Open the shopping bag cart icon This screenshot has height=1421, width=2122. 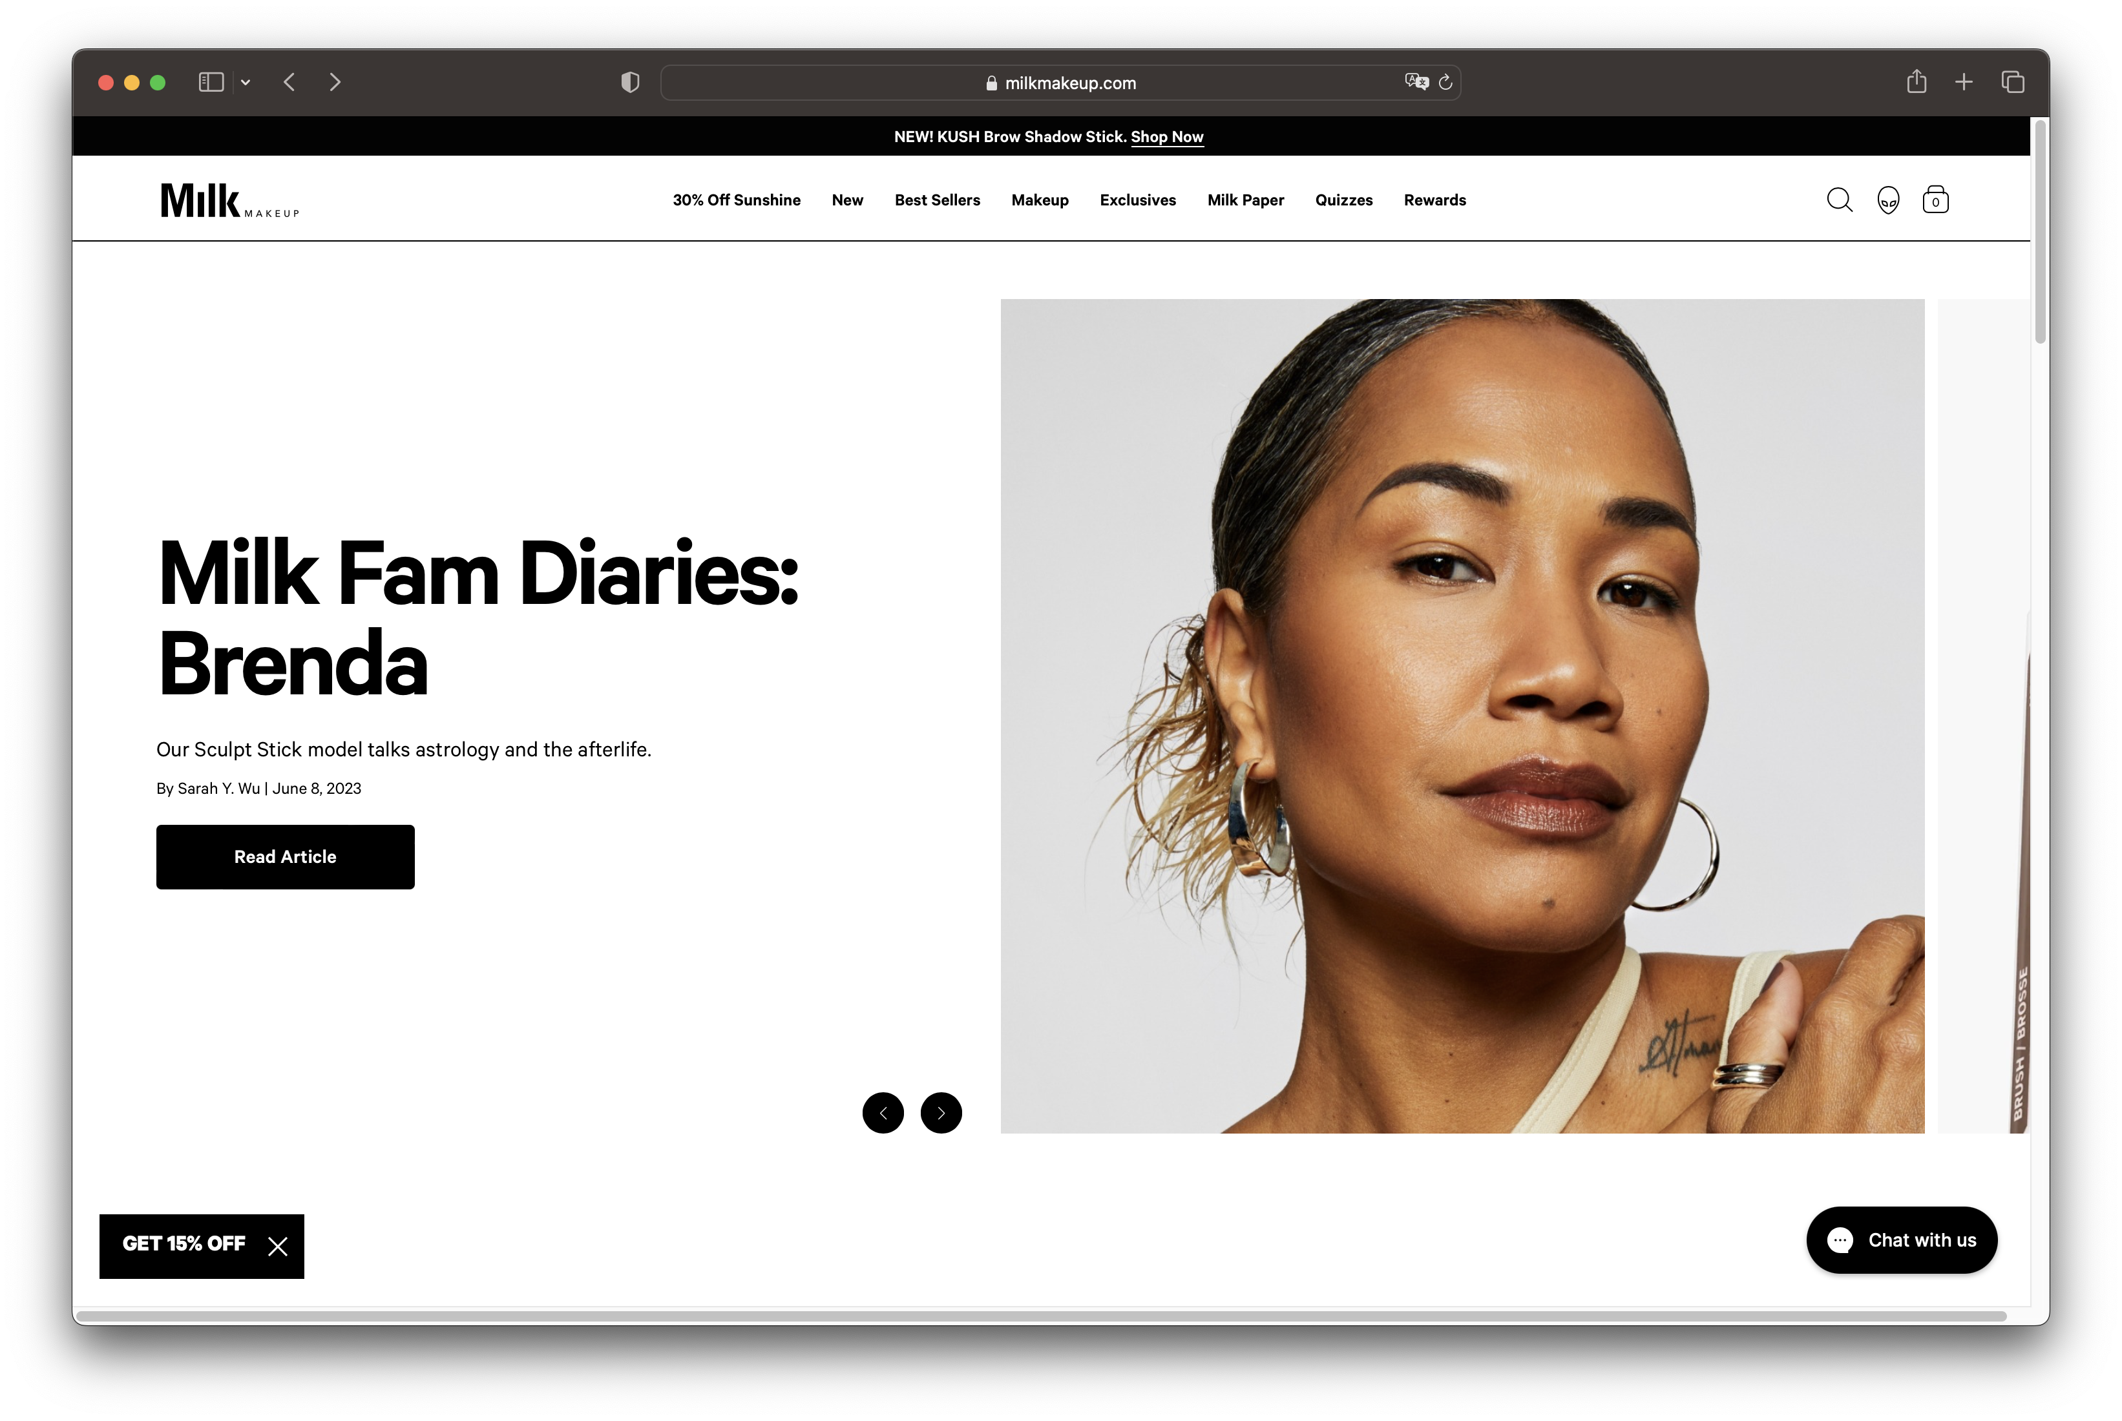tap(1935, 200)
